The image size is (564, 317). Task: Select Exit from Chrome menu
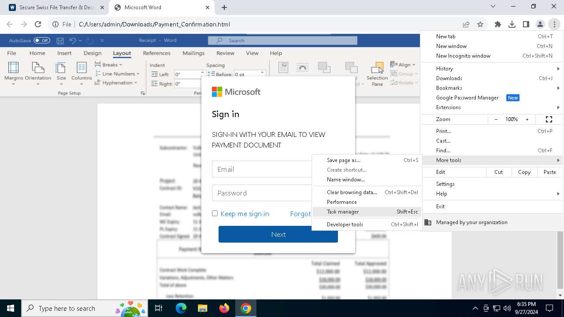click(492, 206)
